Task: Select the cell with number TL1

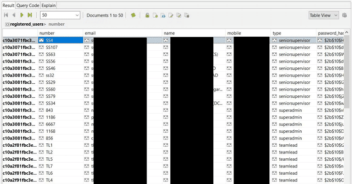Action: [x=60, y=145]
